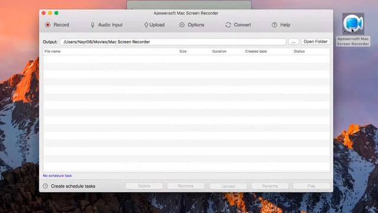The width and height of the screenshot is (378, 213).
Task: Click the Rename button at bottom
Action: (x=270, y=186)
